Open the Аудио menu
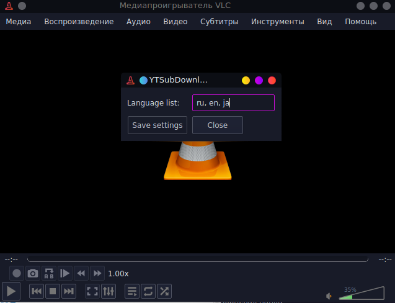Viewport: 395px width, 303px height. pyautogui.click(x=138, y=22)
